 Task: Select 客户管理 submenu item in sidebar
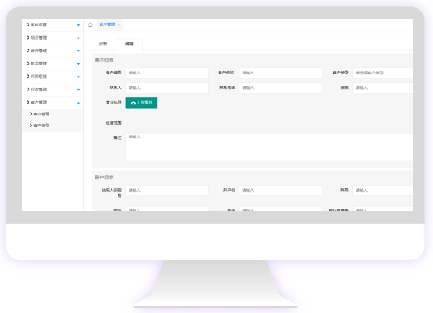point(41,114)
